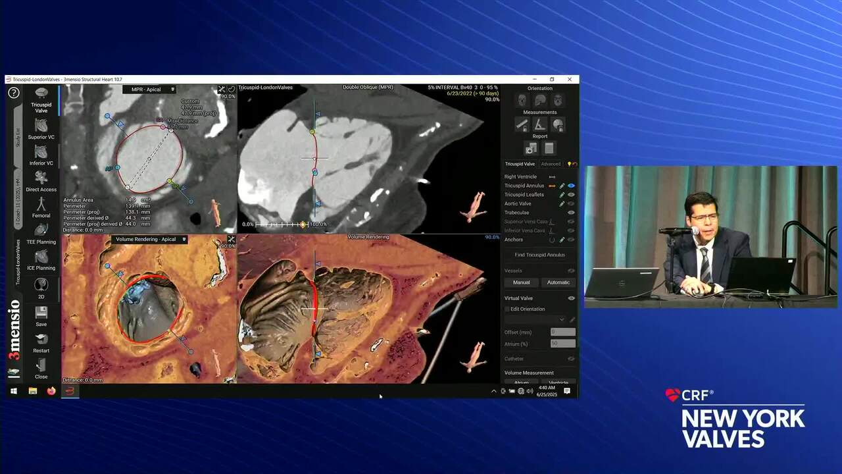Open ICE Planning
This screenshot has height=474, width=842.
41,260
